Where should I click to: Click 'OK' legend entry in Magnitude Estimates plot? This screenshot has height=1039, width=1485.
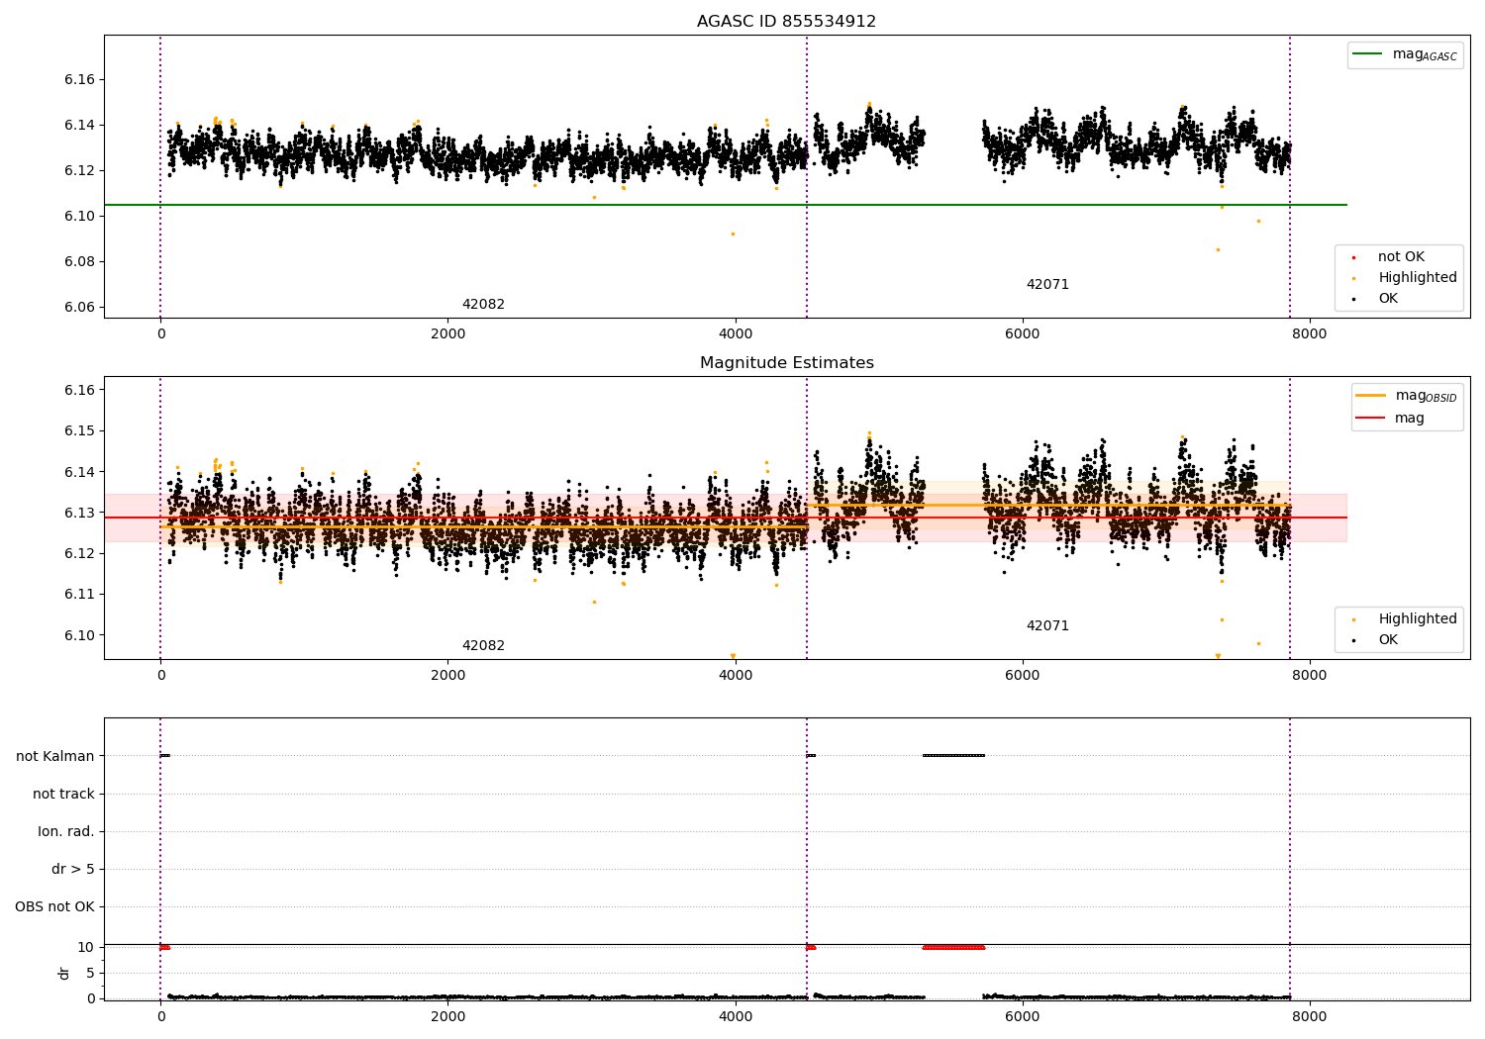click(x=1388, y=640)
